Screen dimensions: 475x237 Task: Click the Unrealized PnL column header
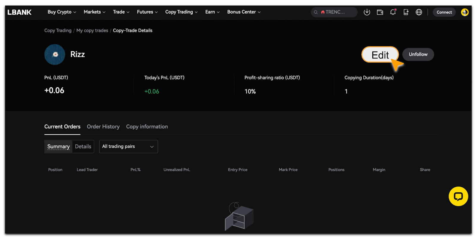177,170
